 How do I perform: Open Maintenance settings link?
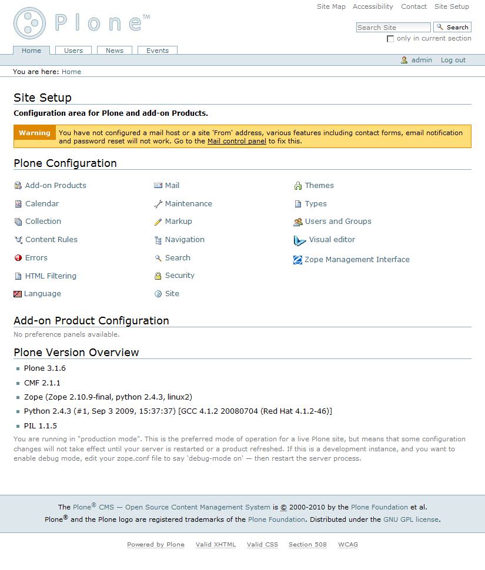188,203
